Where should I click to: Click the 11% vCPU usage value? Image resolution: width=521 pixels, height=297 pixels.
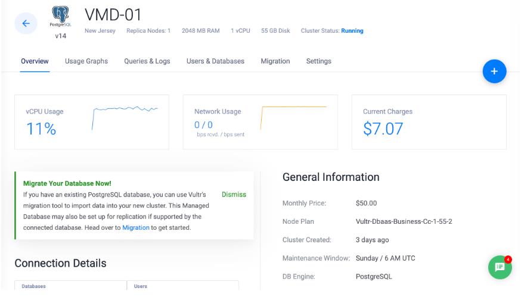41,129
